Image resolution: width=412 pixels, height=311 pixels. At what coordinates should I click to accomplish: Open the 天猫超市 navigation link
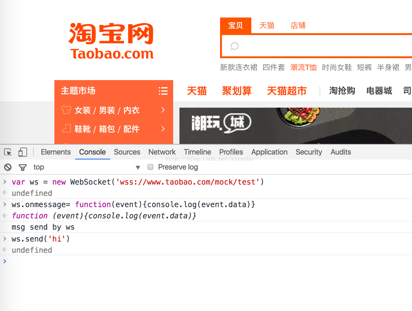(287, 91)
